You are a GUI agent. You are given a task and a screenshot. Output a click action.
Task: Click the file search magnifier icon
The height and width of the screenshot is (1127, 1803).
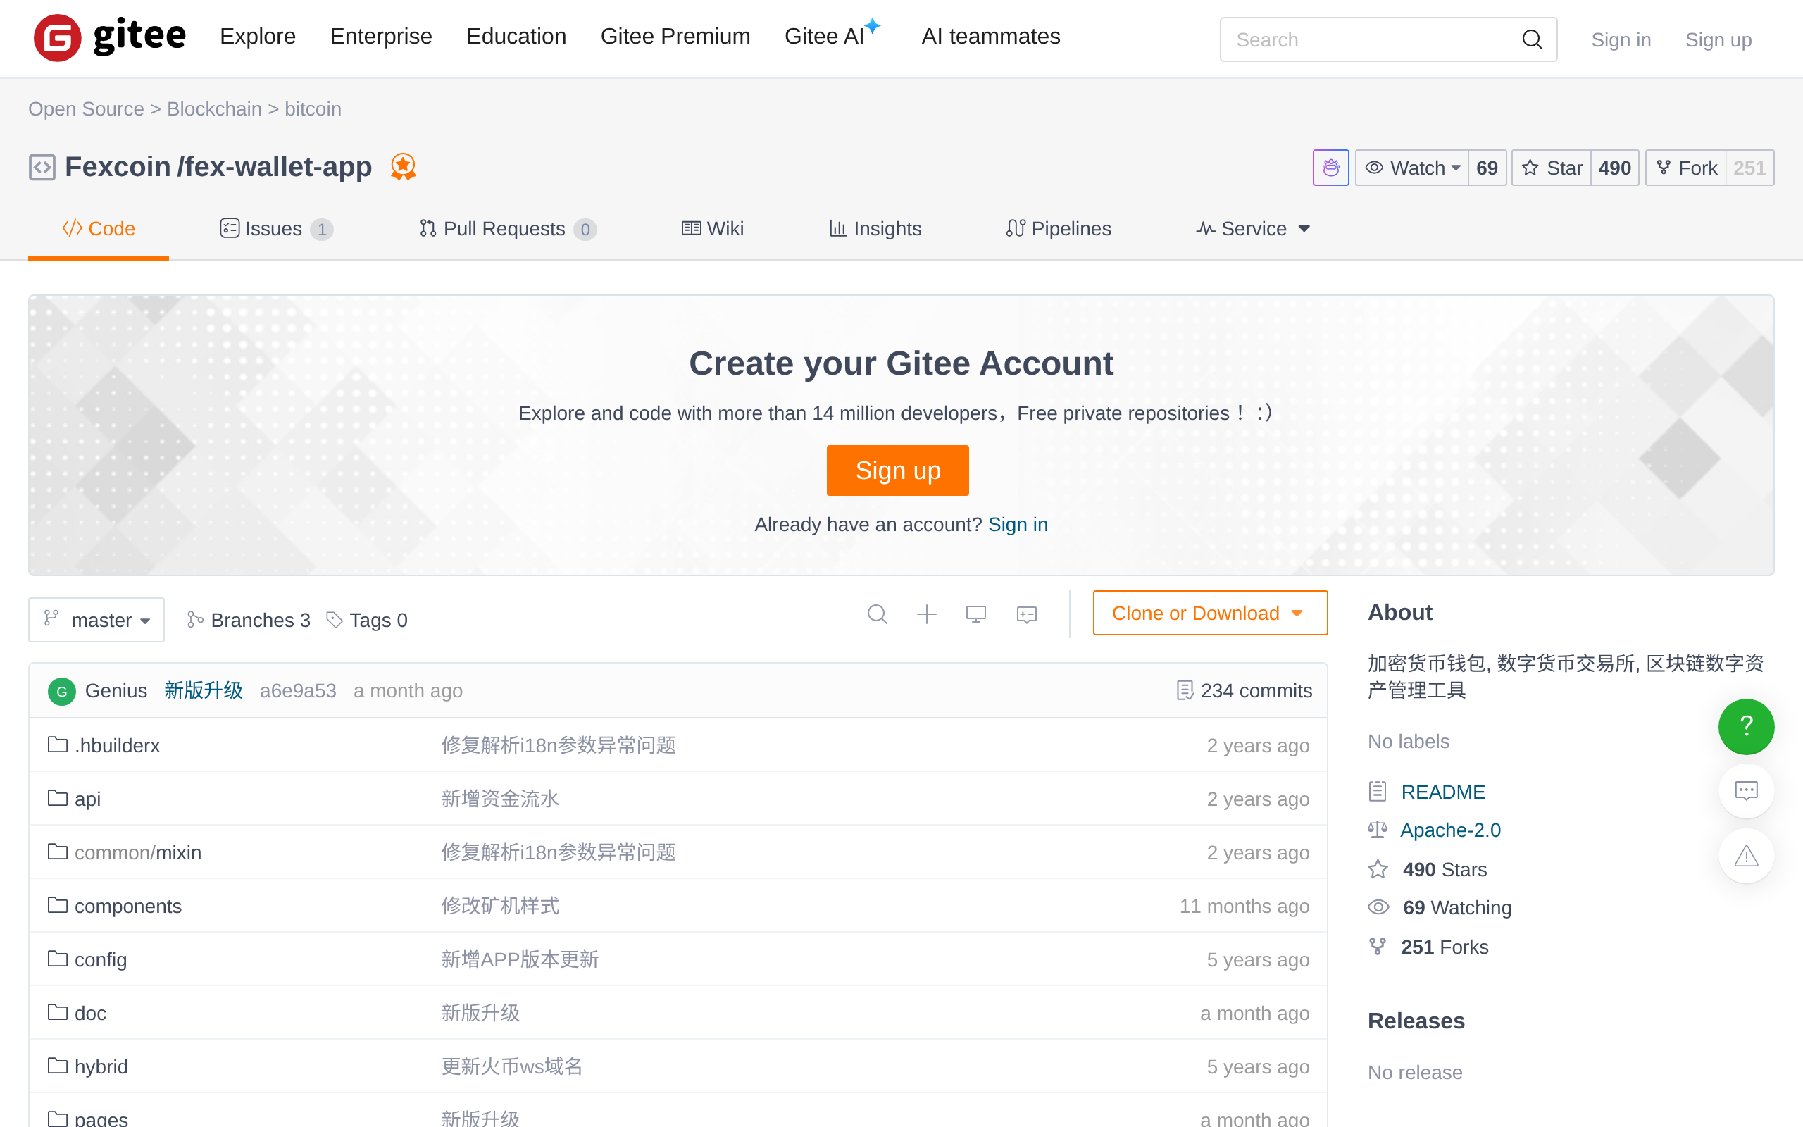pos(877,614)
